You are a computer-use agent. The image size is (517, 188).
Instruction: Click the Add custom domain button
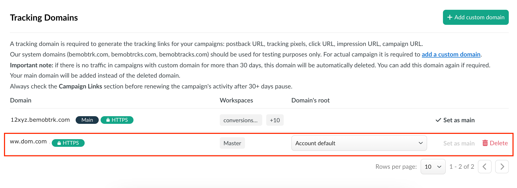tap(476, 17)
